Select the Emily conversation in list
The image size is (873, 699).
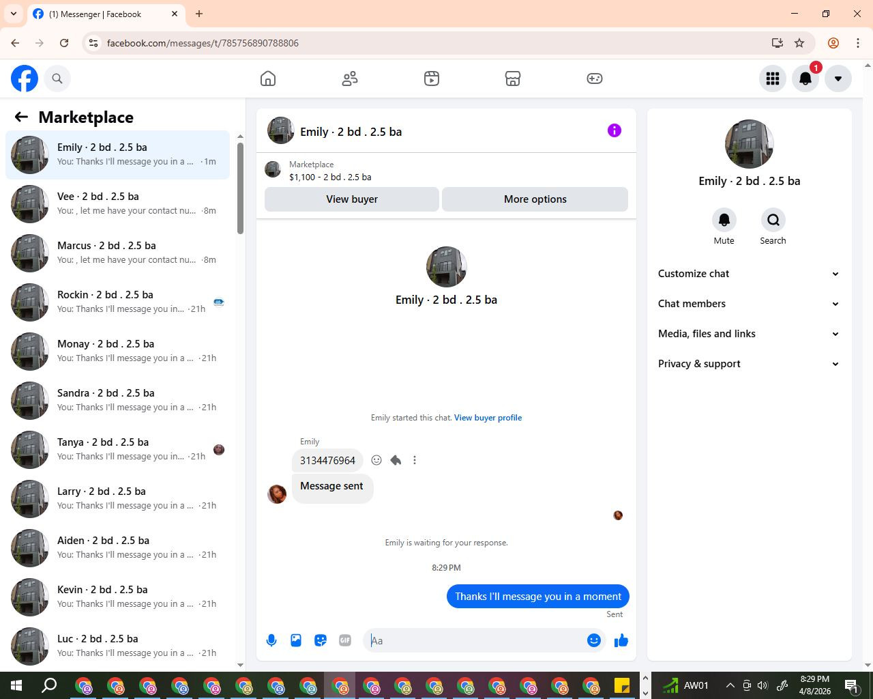(118, 155)
